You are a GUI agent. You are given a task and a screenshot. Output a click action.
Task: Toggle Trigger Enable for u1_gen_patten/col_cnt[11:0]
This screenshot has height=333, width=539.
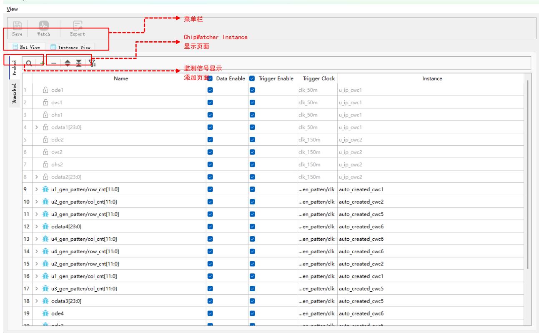click(252, 276)
